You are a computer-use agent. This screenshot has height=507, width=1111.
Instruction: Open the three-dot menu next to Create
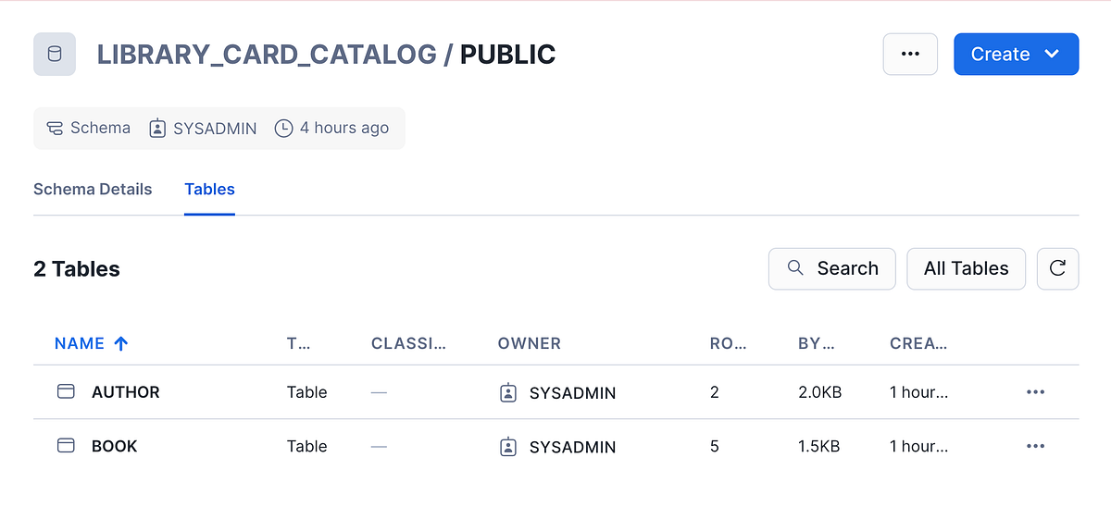[910, 55]
